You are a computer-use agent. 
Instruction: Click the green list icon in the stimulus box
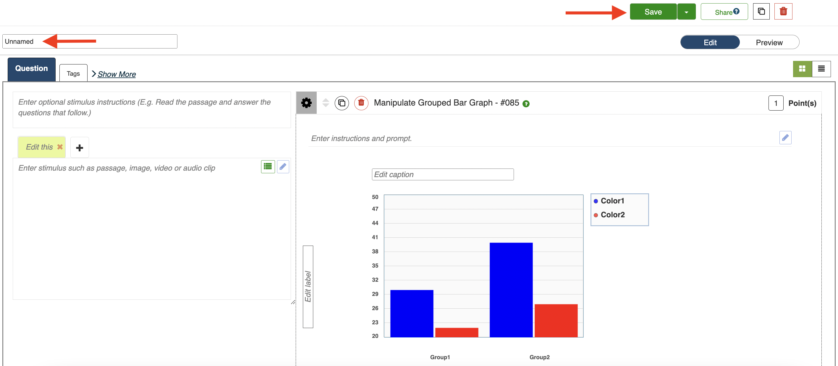(268, 167)
